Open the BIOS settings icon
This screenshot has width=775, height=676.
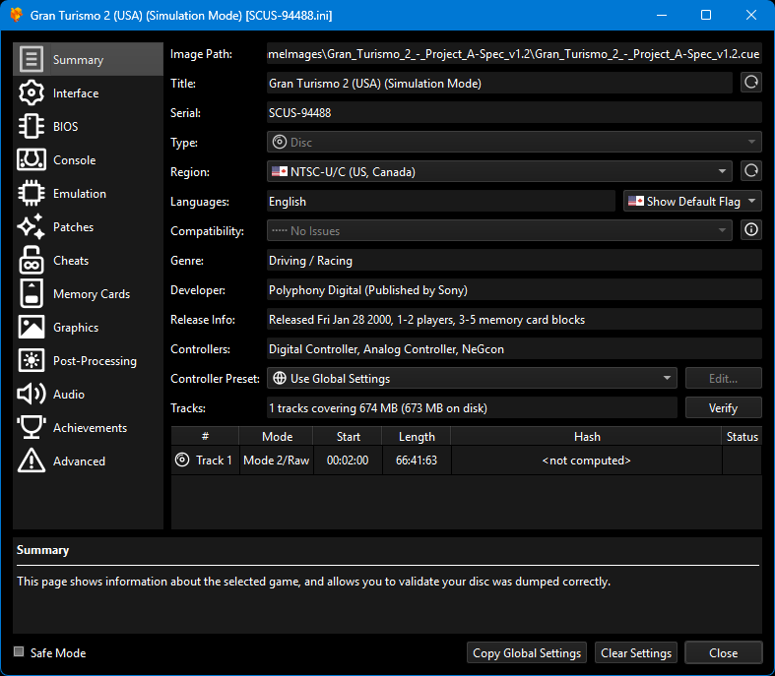32,127
